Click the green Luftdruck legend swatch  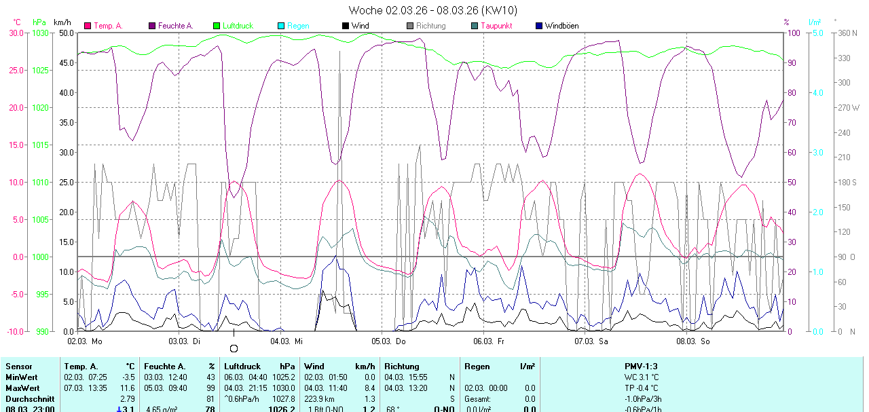[217, 26]
